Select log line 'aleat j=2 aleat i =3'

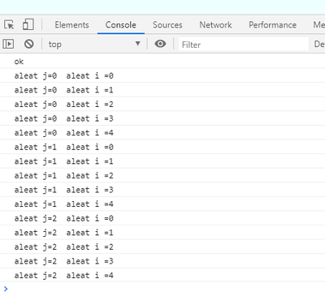tap(162, 261)
